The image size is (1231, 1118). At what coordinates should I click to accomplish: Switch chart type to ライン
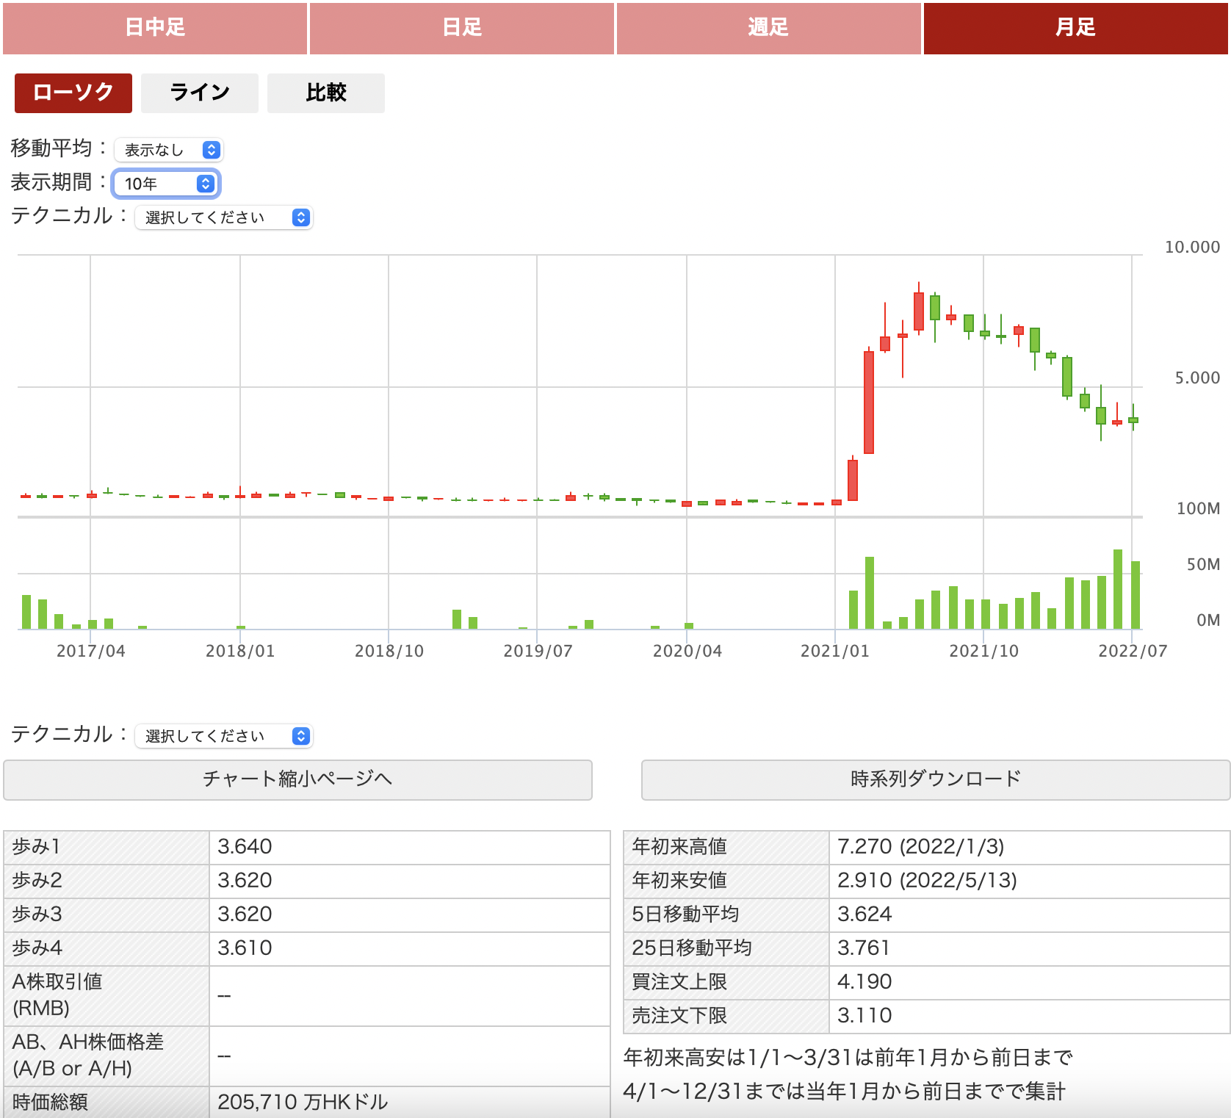coord(200,93)
